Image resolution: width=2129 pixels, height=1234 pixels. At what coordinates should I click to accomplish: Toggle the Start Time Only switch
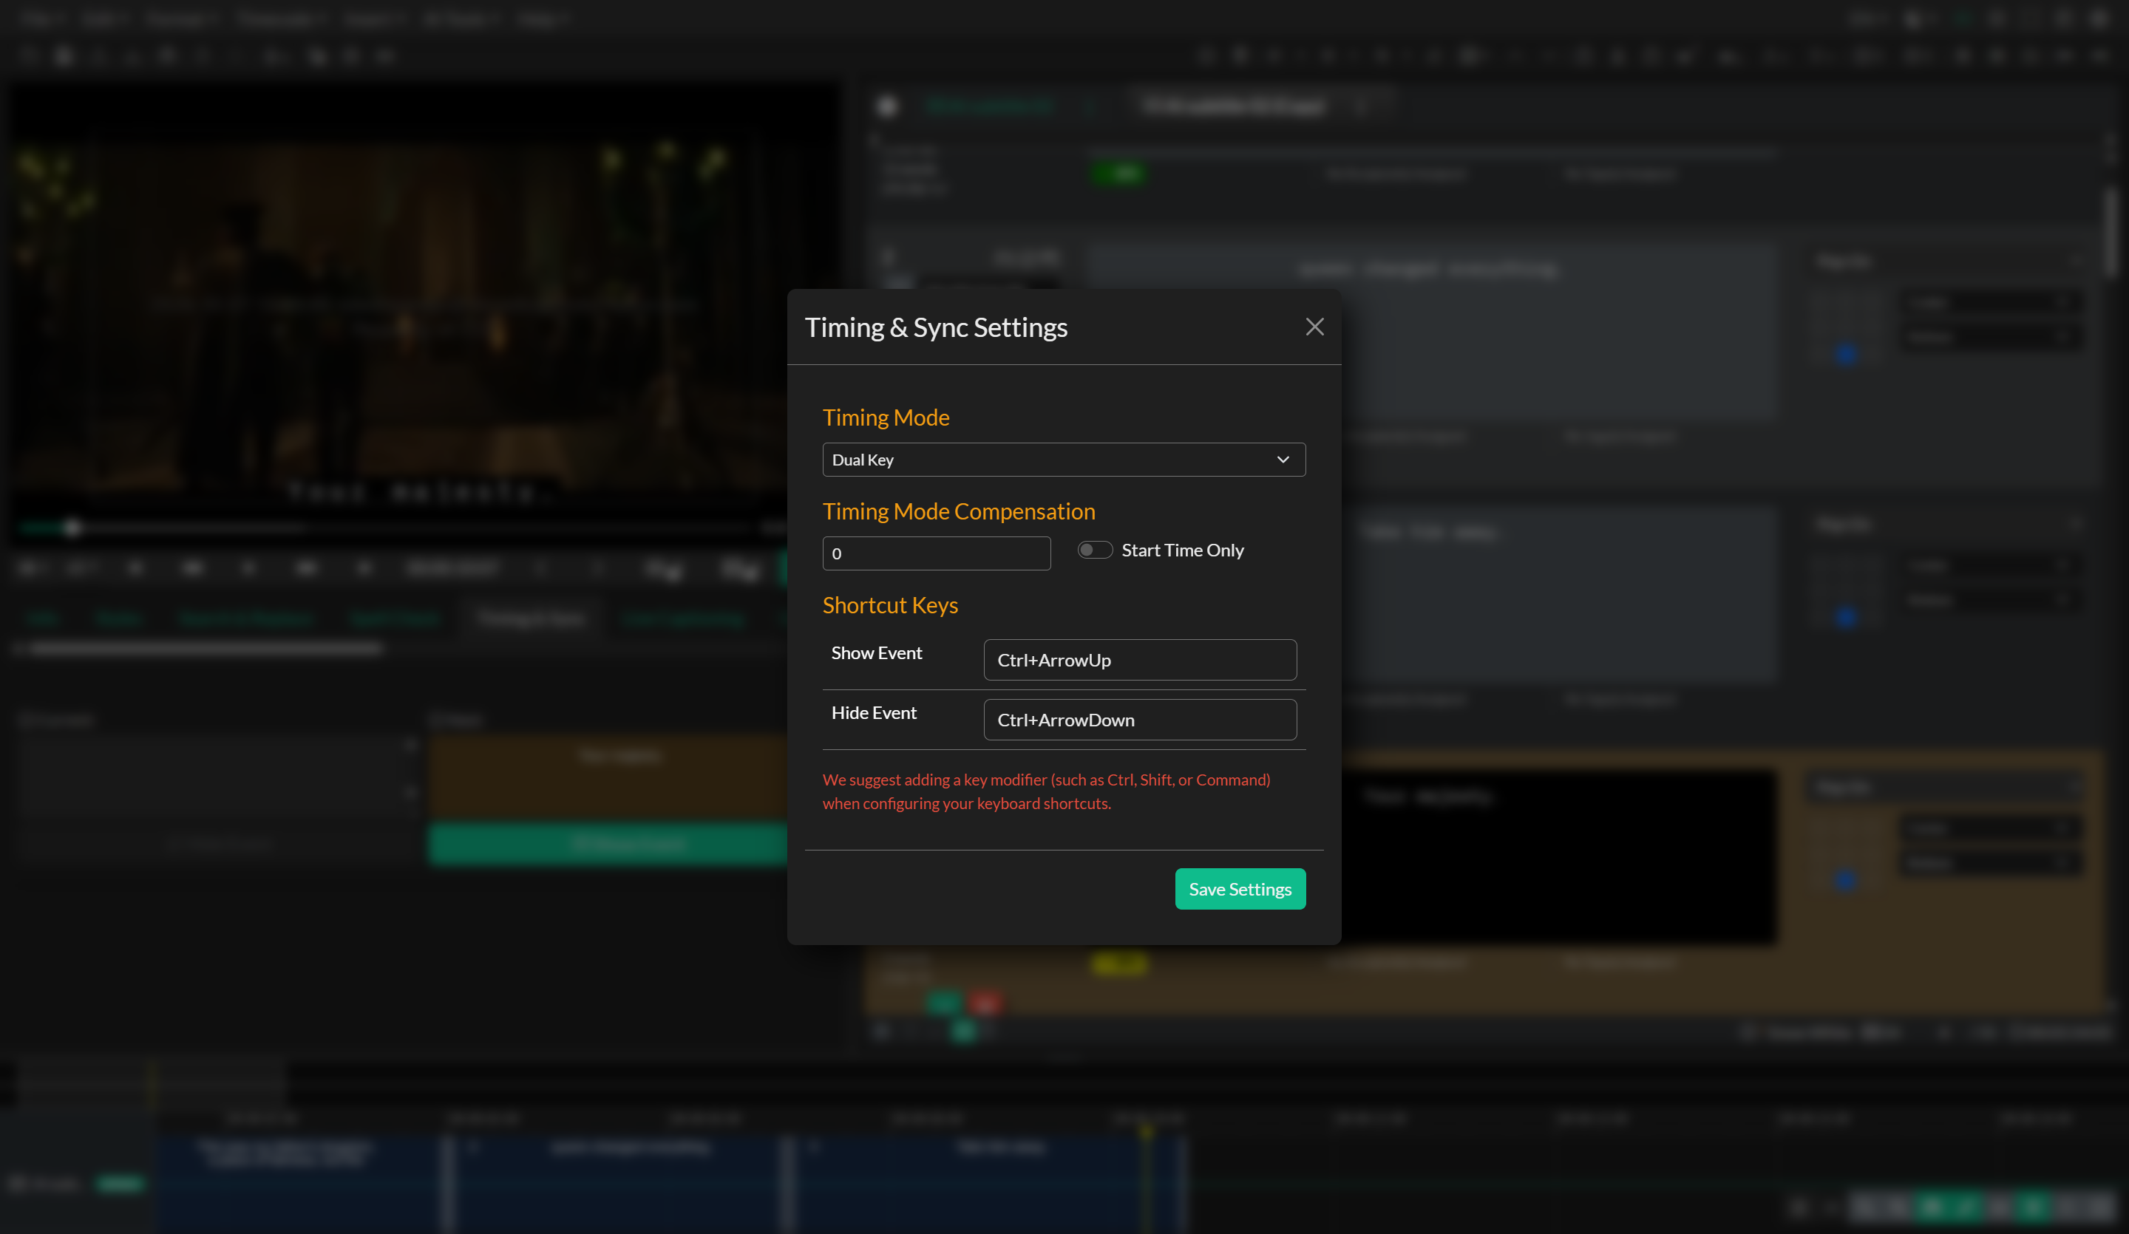point(1095,550)
